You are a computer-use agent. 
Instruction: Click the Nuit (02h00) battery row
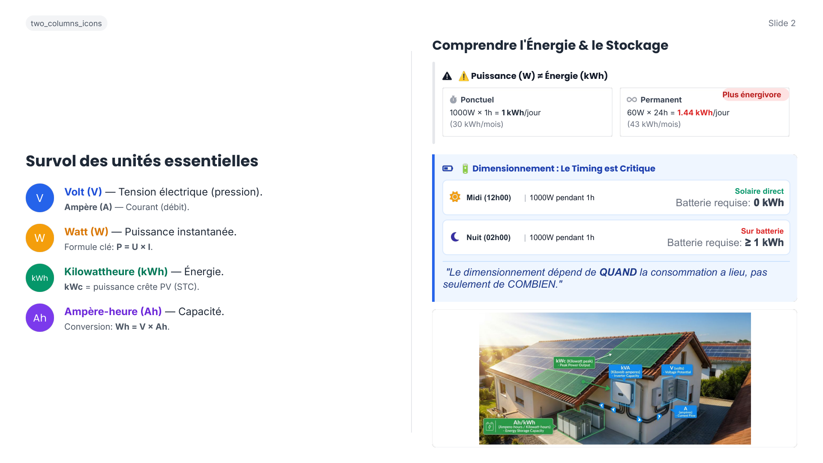pos(616,238)
